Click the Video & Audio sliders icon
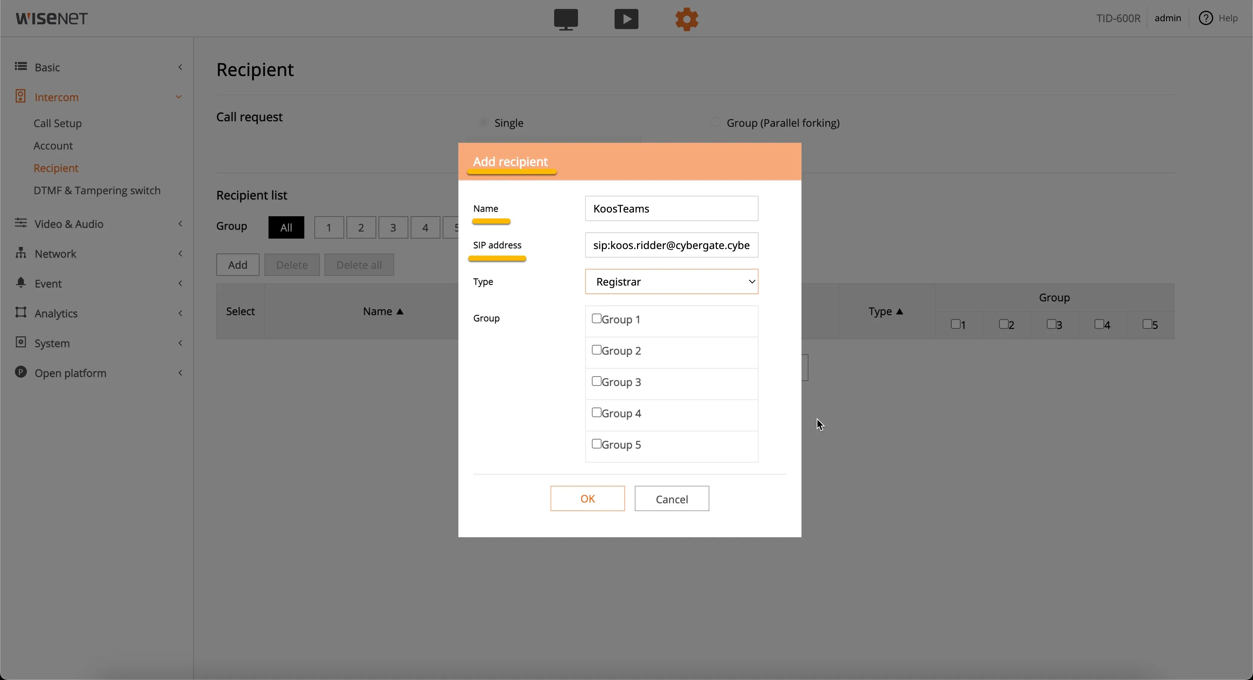 pyautogui.click(x=21, y=223)
